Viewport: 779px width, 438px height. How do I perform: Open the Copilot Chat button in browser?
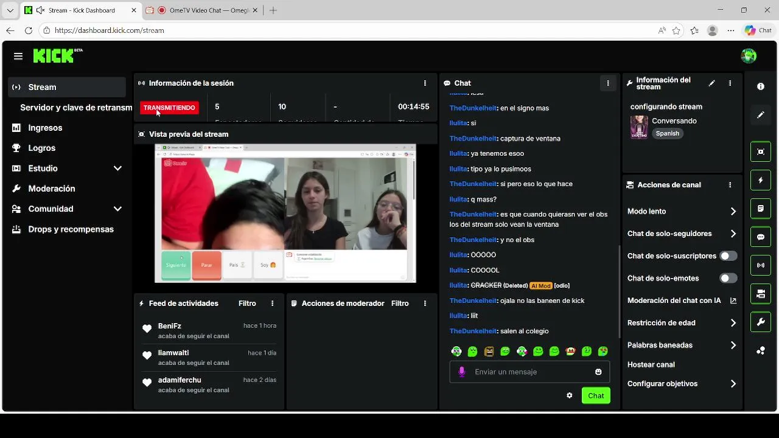[x=758, y=30]
